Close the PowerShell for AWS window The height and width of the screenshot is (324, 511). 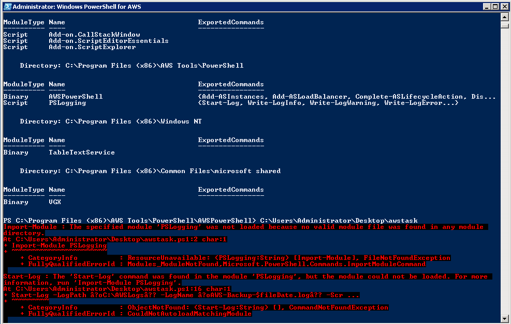point(504,7)
